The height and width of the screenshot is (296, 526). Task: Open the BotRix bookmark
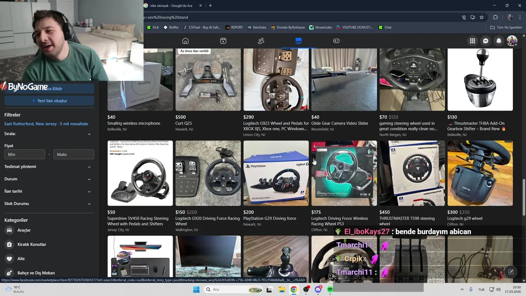click(171, 28)
